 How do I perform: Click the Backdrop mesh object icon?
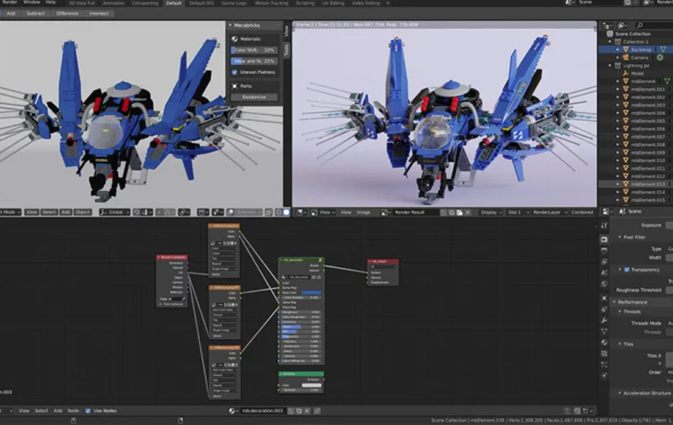point(626,50)
